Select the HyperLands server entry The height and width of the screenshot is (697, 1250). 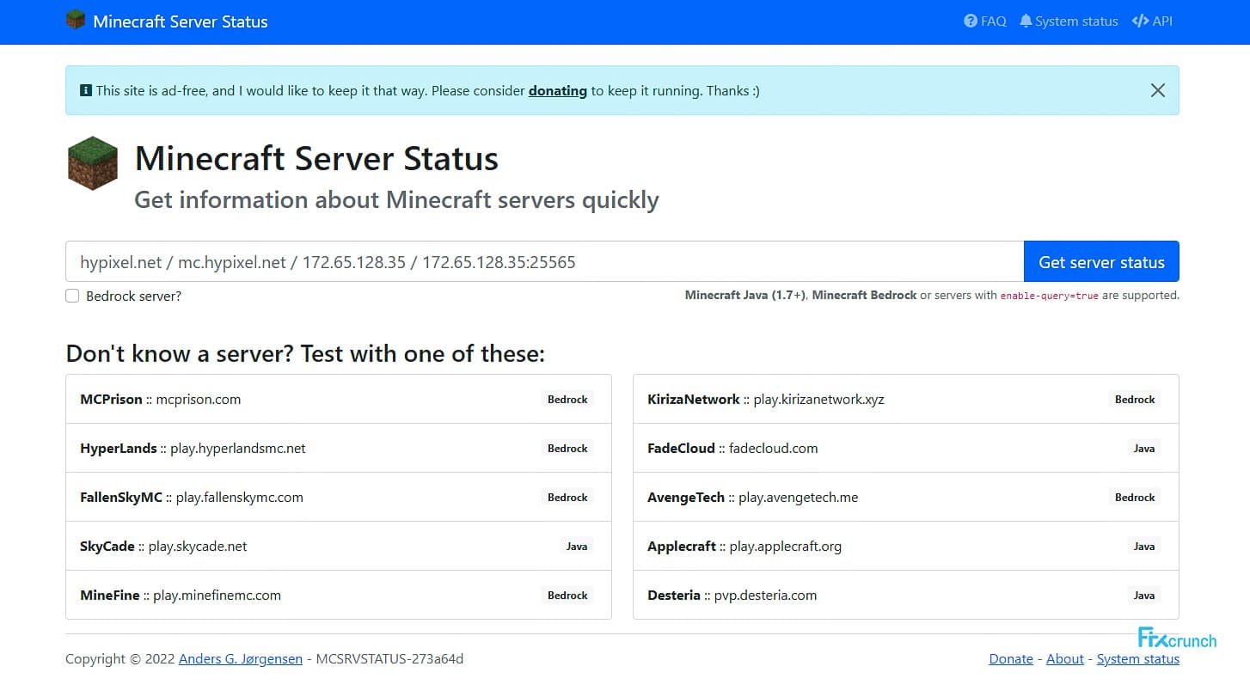(x=339, y=448)
